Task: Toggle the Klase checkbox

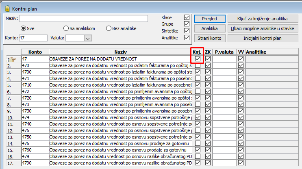Action: pyautogui.click(x=187, y=17)
